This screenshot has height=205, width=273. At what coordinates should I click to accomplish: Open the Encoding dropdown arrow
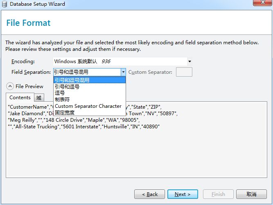(x=190, y=61)
